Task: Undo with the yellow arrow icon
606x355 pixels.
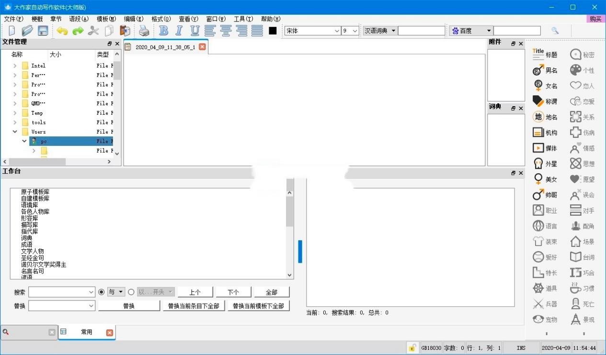Action: tap(62, 31)
